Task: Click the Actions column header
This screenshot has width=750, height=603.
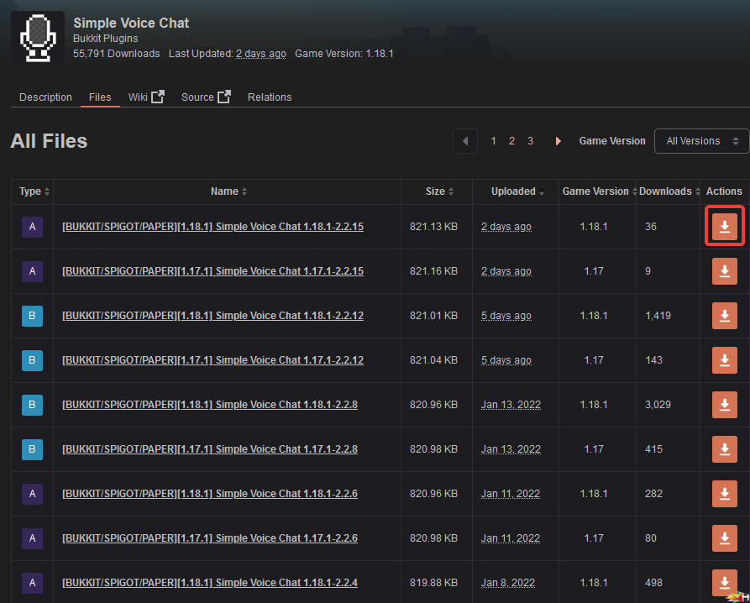Action: (724, 191)
